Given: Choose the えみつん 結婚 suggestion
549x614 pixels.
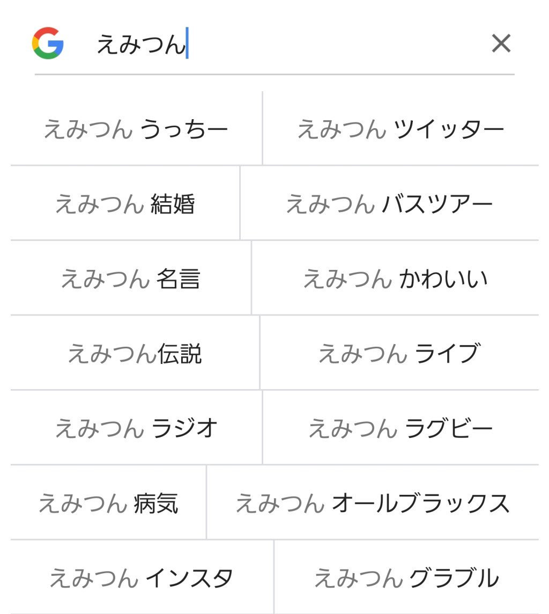Looking at the screenshot, I should click(x=125, y=204).
